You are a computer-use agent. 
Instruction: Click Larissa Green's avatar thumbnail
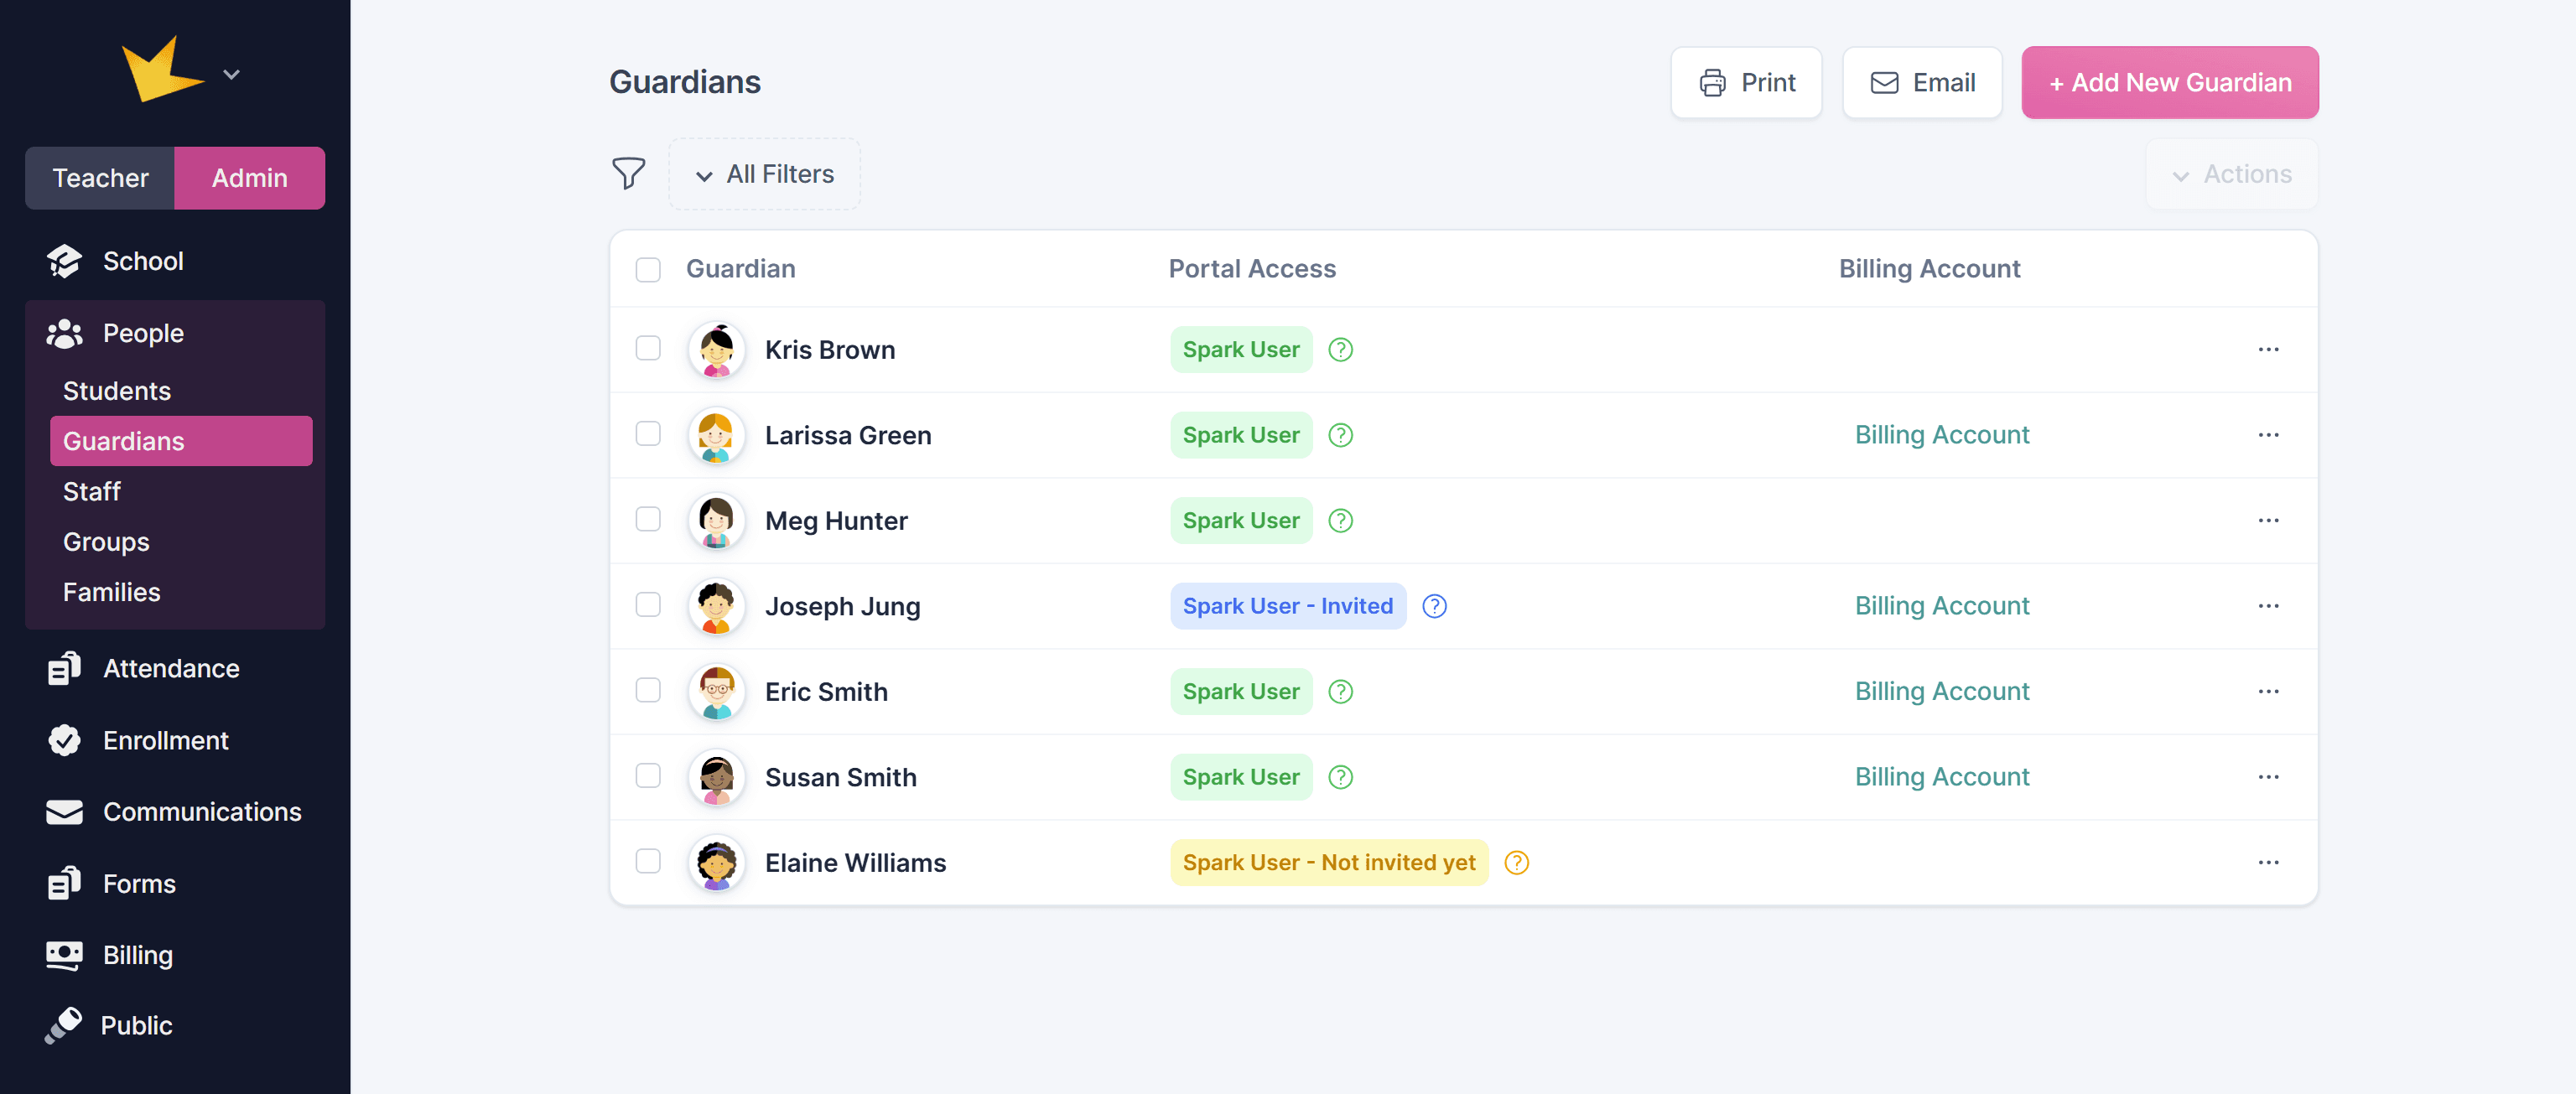pos(716,435)
